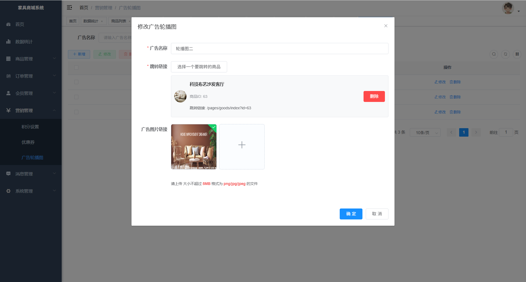Switch to the 数据统计 tab
Image resolution: width=526 pixels, height=282 pixels.
pos(91,21)
